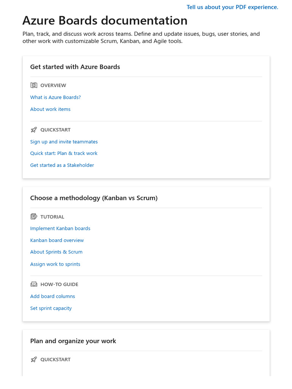The height and width of the screenshot is (389, 292).
Task: View the Kanban board overview link
Action: click(57, 240)
